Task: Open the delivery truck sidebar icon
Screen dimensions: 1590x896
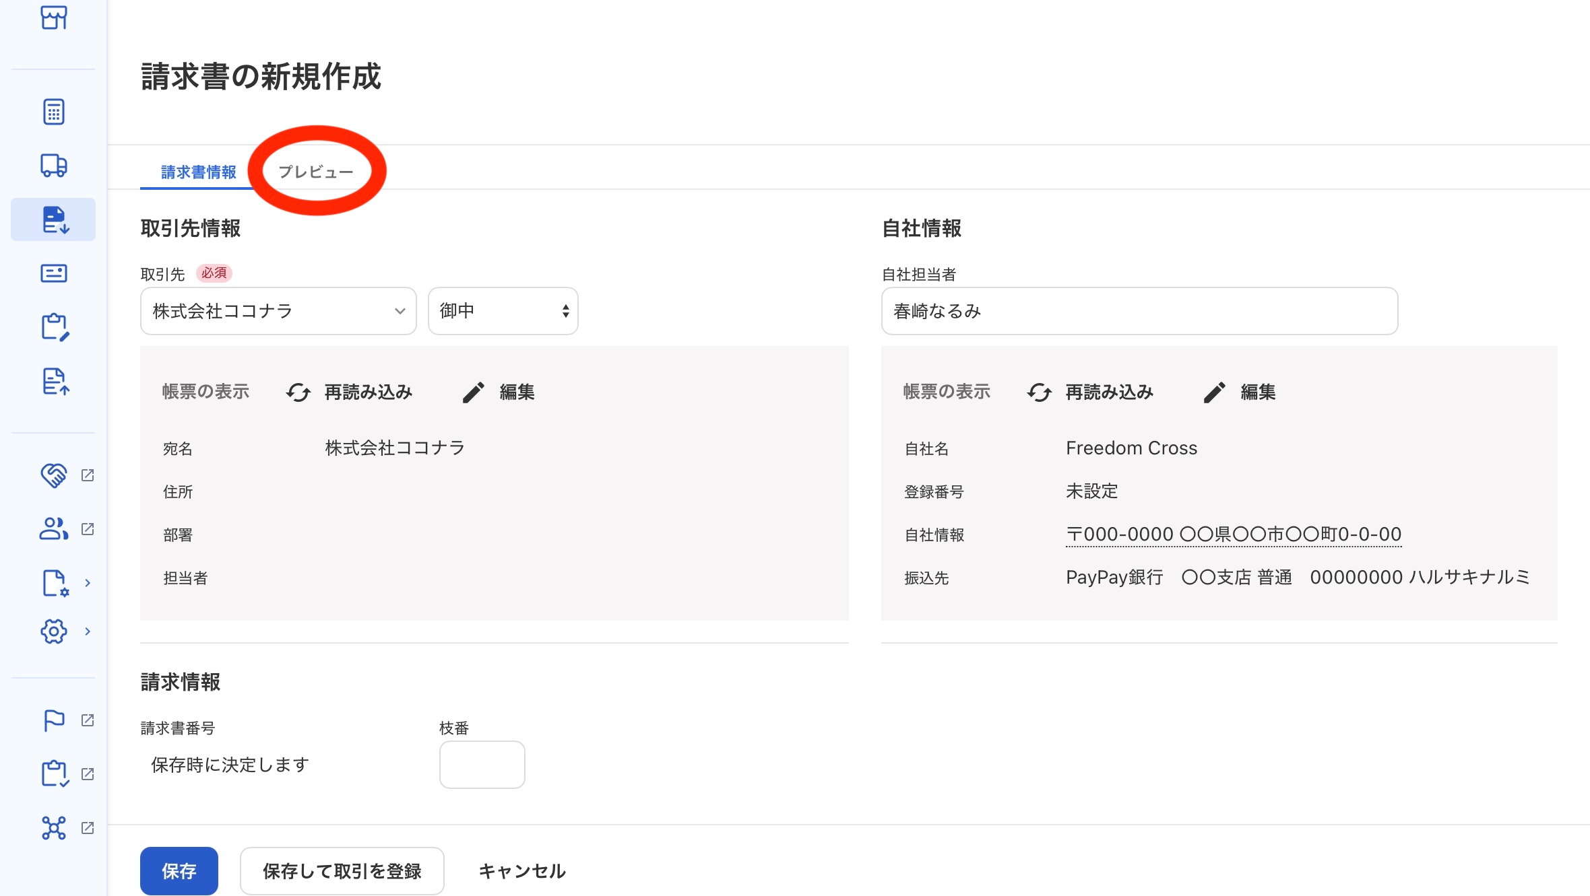Action: 53,166
